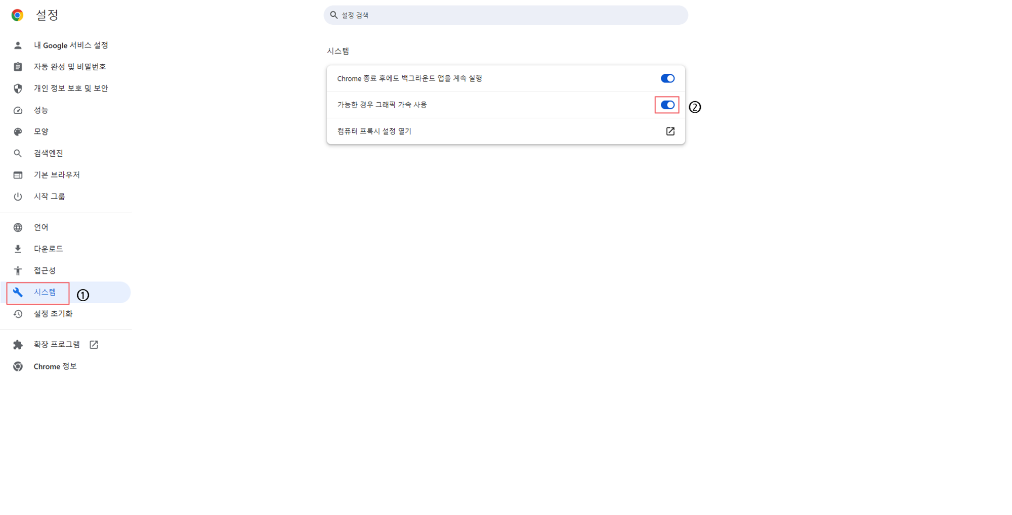The height and width of the screenshot is (515, 1012).
Task: Click the download arrow icon for 다운로드
Action: (18, 249)
